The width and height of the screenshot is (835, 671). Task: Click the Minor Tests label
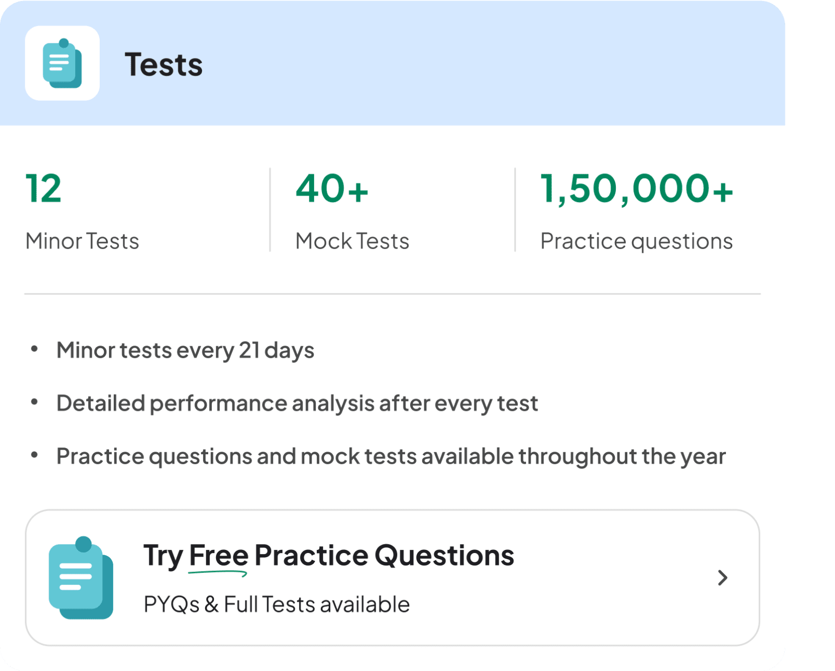[82, 241]
